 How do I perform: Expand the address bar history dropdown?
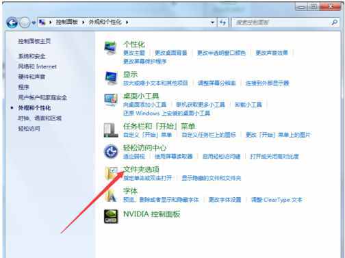pos(212,23)
